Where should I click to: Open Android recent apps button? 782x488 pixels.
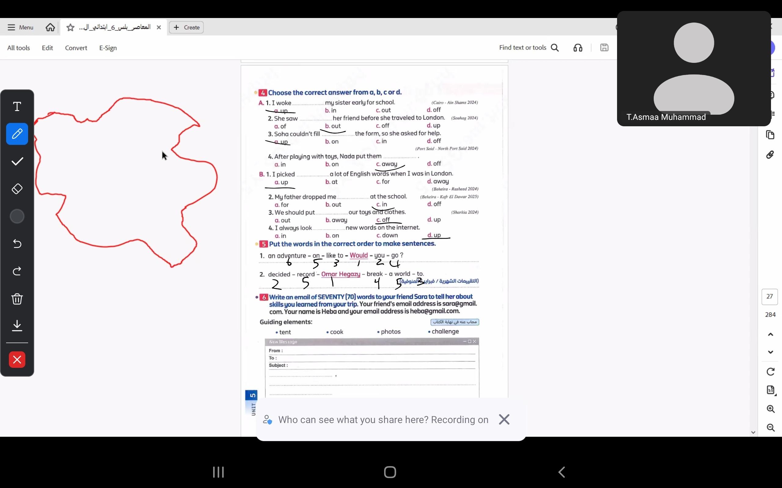pyautogui.click(x=218, y=472)
